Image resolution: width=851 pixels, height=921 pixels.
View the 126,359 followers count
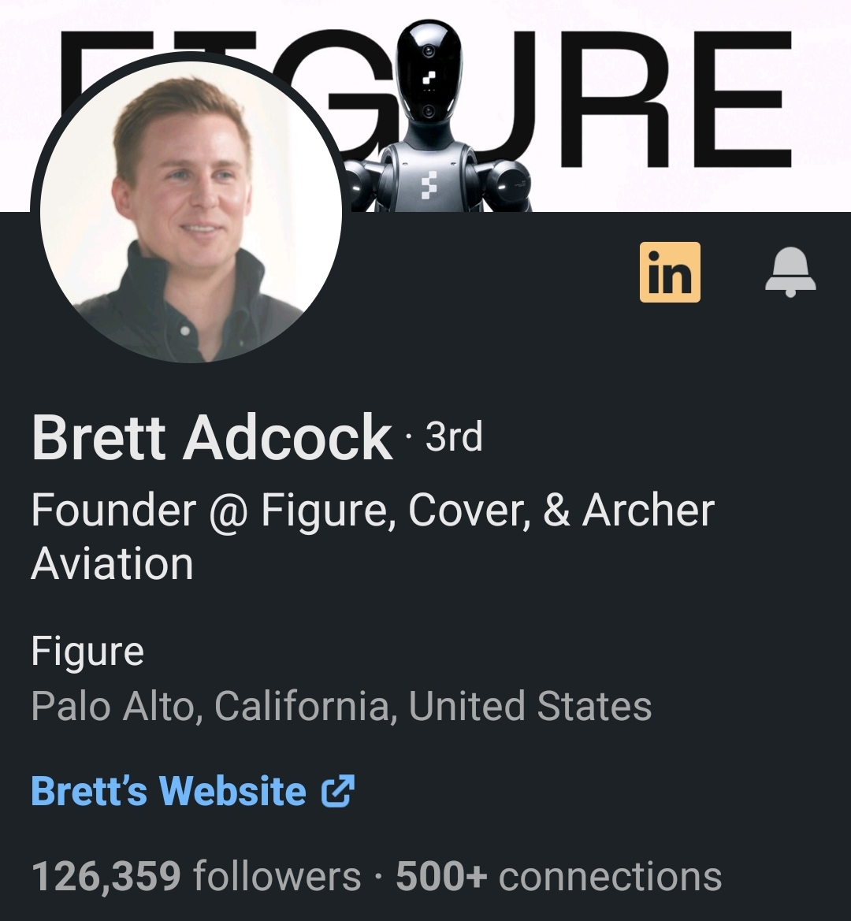196,876
